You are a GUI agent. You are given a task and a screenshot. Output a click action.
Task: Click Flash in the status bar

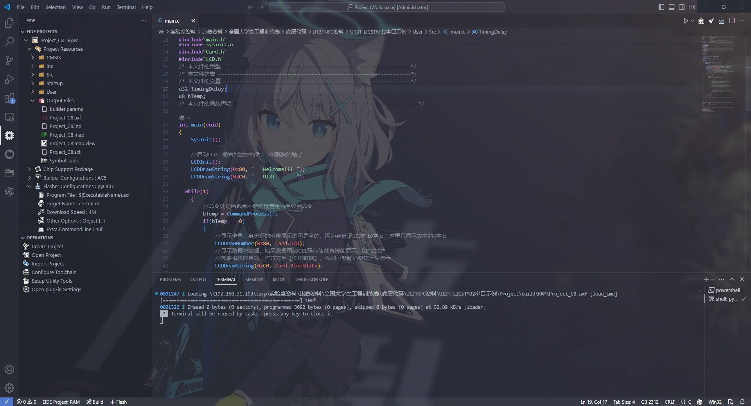click(119, 402)
